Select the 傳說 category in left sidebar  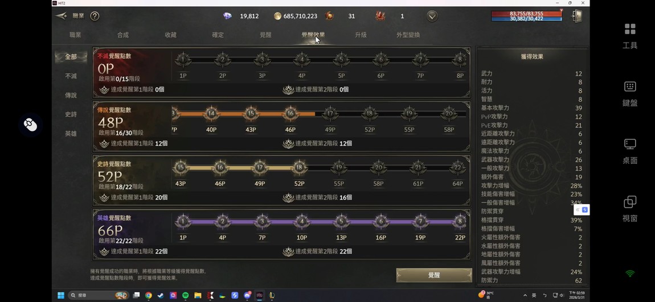click(x=71, y=95)
